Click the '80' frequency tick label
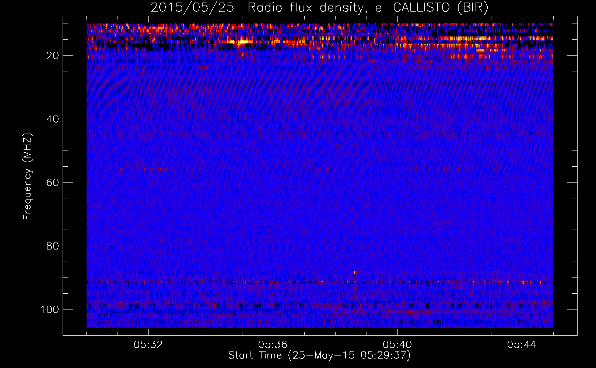 (x=53, y=246)
